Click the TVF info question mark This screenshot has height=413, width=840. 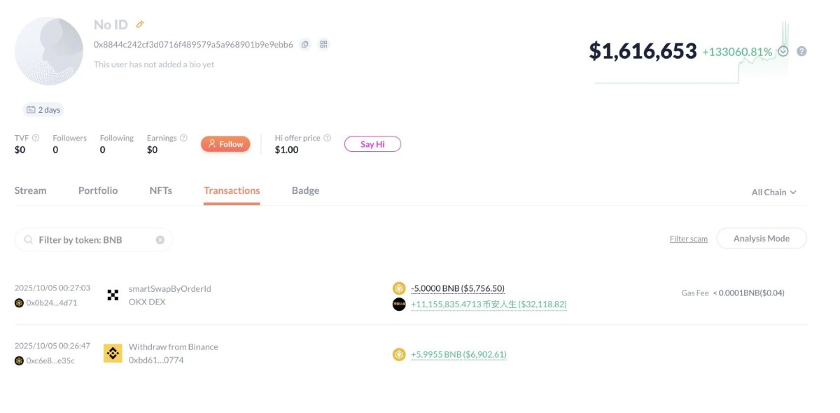(36, 138)
